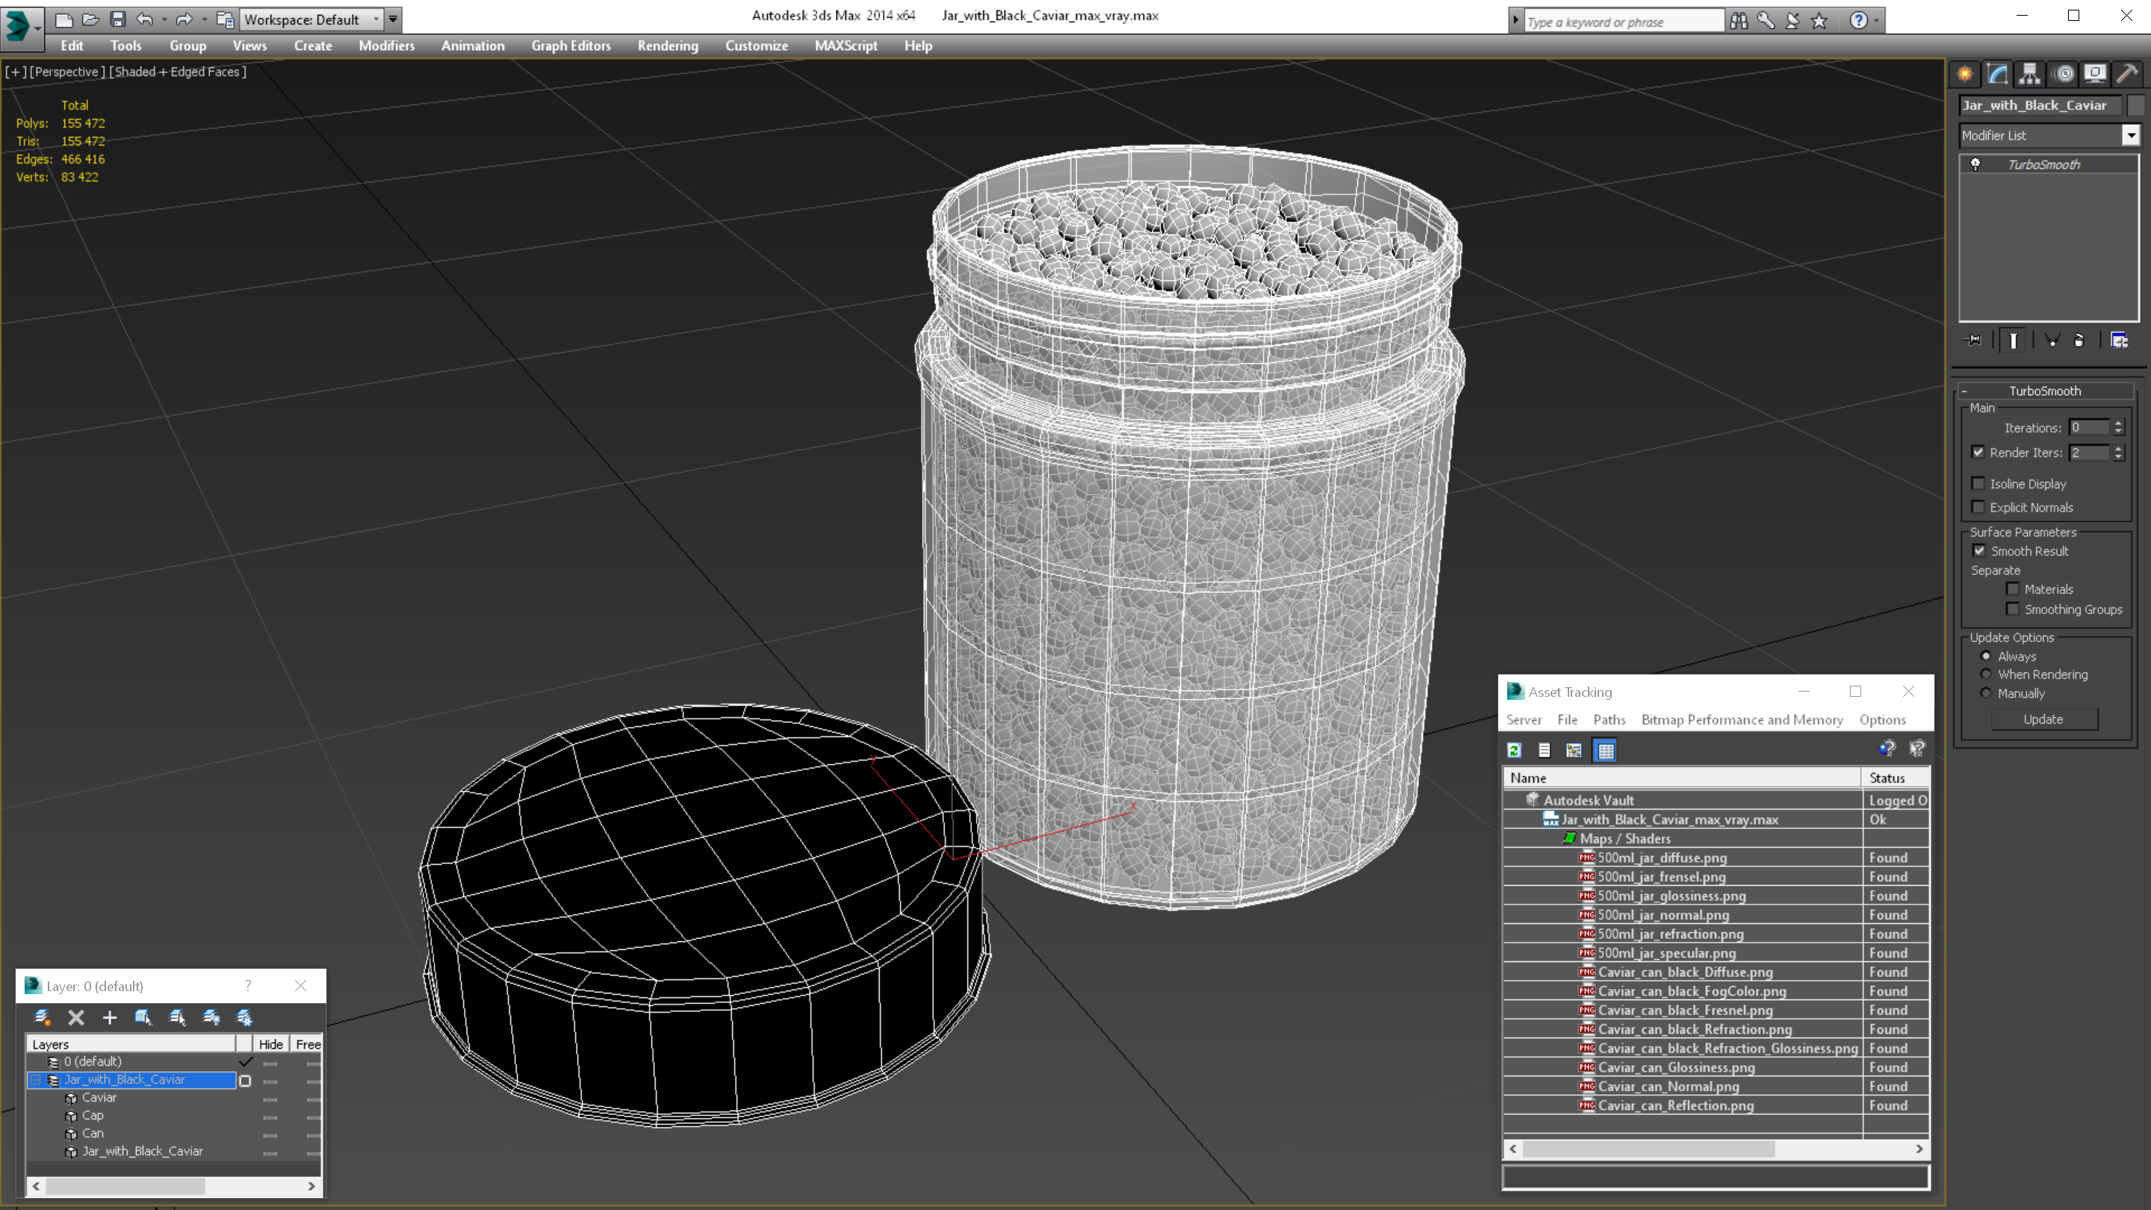Click Delete Layer X icon in Layer dialog
Image resolution: width=2151 pixels, height=1210 pixels.
(x=76, y=1017)
